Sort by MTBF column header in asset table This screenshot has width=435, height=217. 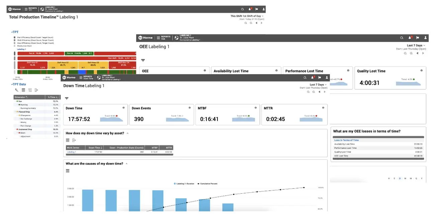point(151,148)
